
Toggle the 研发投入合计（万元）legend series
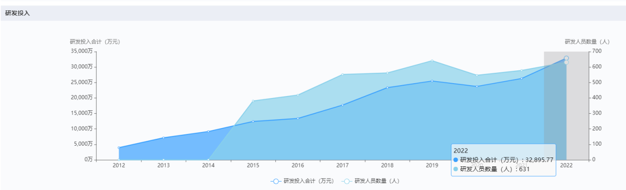click(x=302, y=181)
